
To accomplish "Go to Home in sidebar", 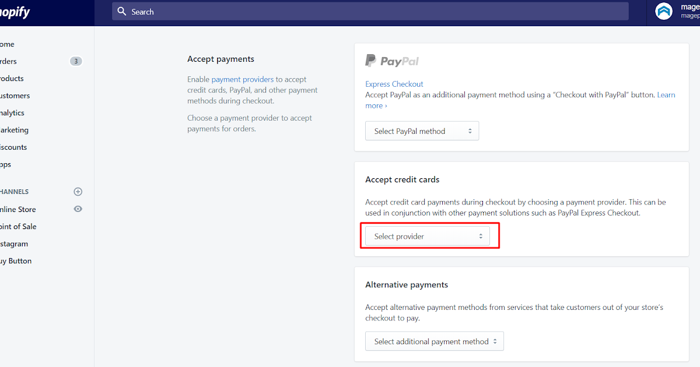I will [7, 44].
